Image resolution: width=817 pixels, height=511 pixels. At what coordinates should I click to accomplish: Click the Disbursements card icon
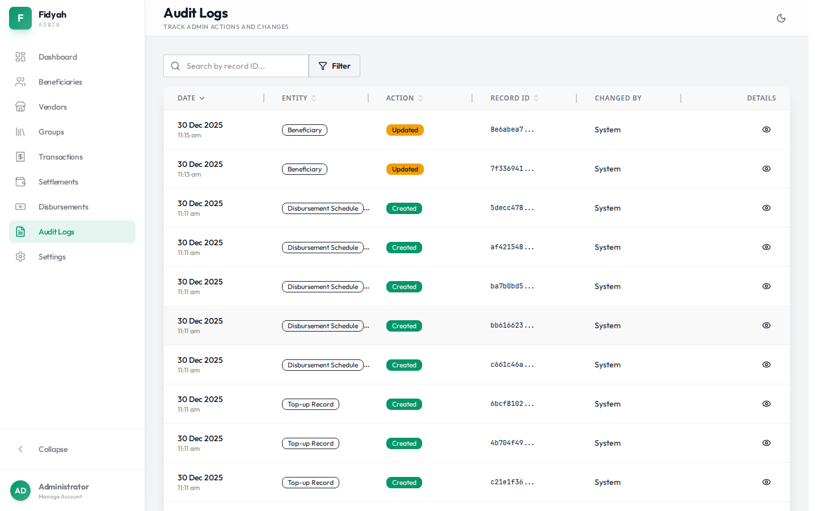click(x=20, y=207)
